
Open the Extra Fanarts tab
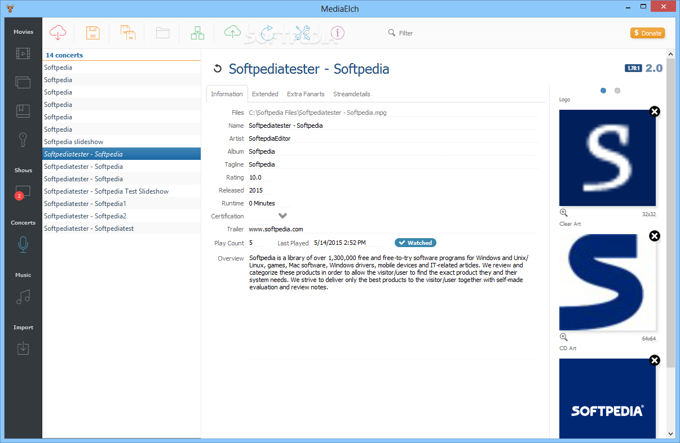[306, 94]
